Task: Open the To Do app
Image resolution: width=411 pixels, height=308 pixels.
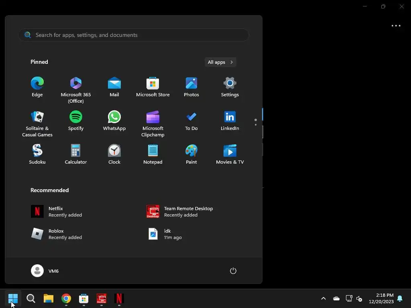Action: click(191, 121)
